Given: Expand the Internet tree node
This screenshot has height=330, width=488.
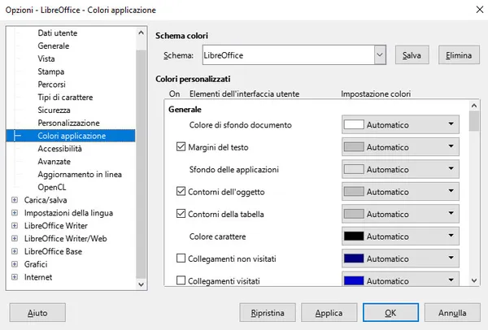Looking at the screenshot, I should 15,277.
